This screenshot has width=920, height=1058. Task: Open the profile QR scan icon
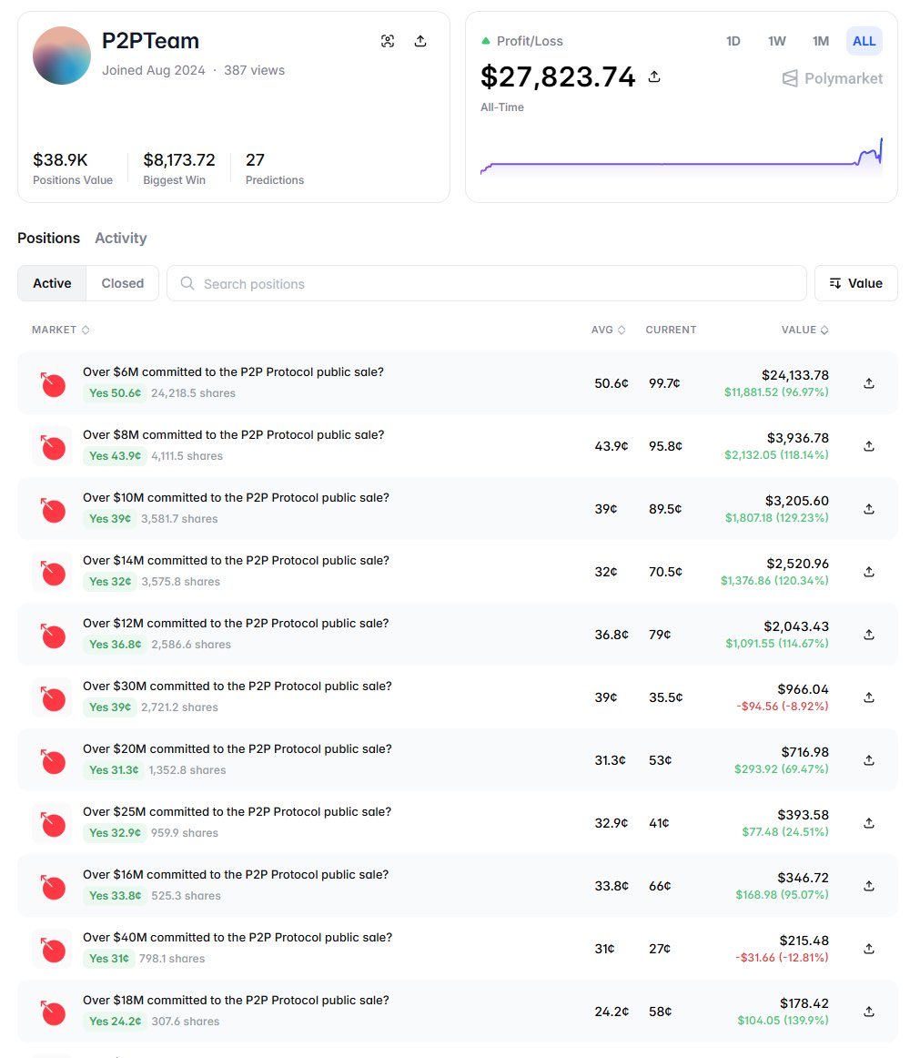pyautogui.click(x=387, y=41)
